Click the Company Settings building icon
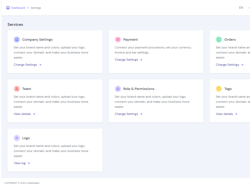250x188 pixels. click(x=17, y=39)
